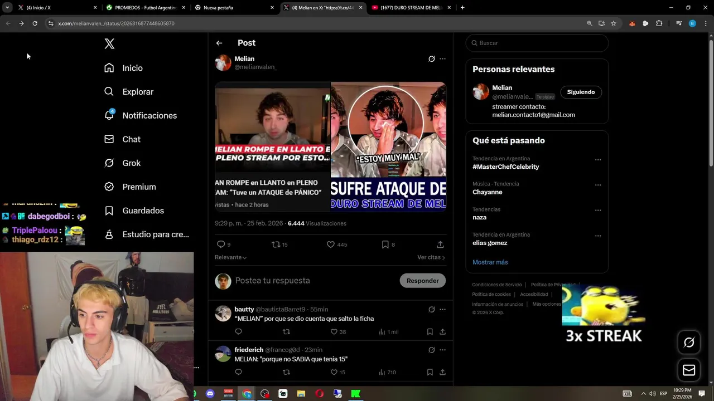This screenshot has width=714, height=401.
Task: Open more options for elias gomez trend
Action: [598, 236]
